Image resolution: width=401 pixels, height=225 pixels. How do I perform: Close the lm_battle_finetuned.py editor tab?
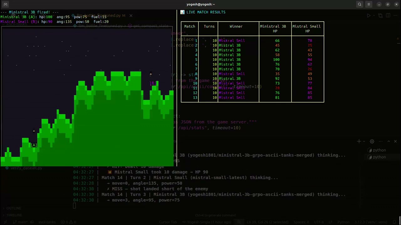(x=131, y=15)
